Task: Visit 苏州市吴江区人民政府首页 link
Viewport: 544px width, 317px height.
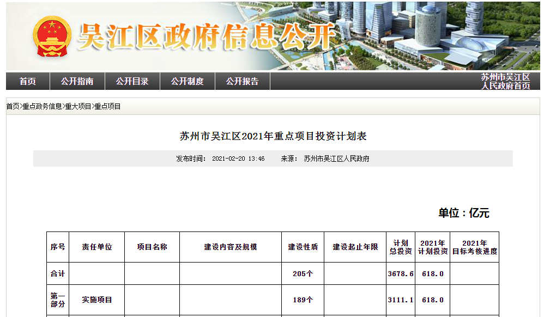Action: coord(505,81)
